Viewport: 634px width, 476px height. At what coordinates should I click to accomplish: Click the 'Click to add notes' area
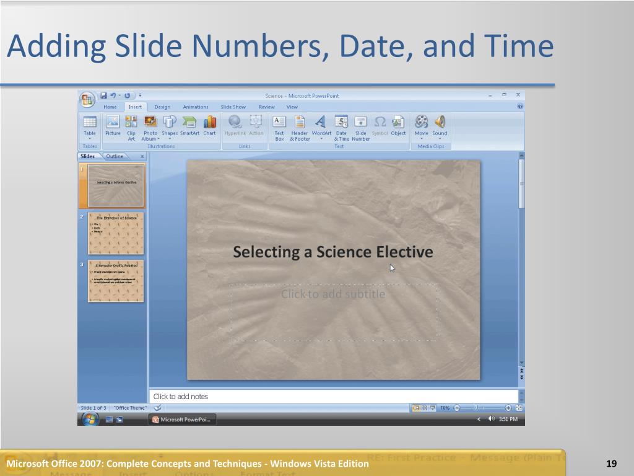tap(334, 397)
